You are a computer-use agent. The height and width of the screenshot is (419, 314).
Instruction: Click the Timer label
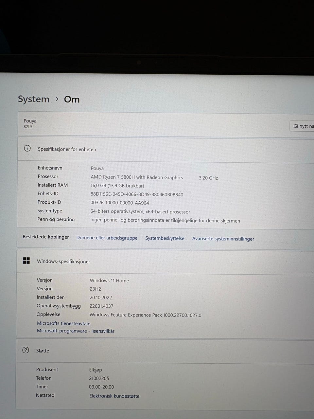42,387
